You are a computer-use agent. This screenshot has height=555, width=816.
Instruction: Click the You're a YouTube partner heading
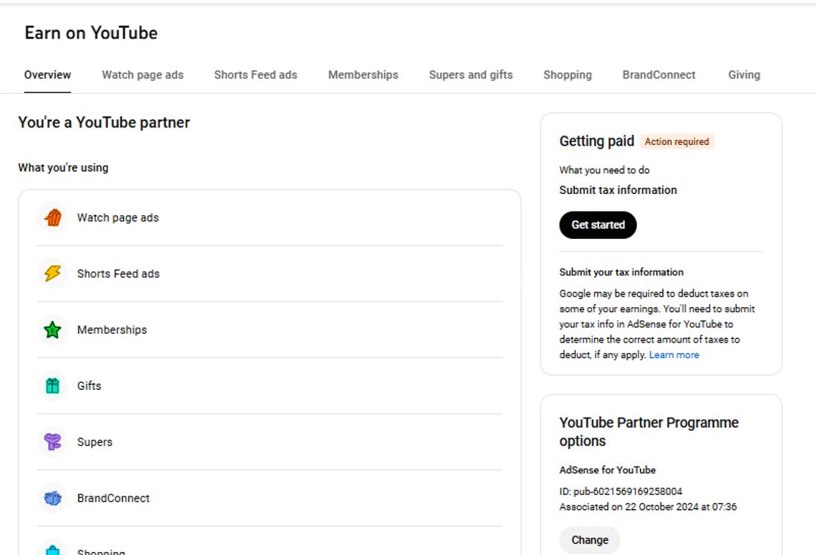pos(104,122)
